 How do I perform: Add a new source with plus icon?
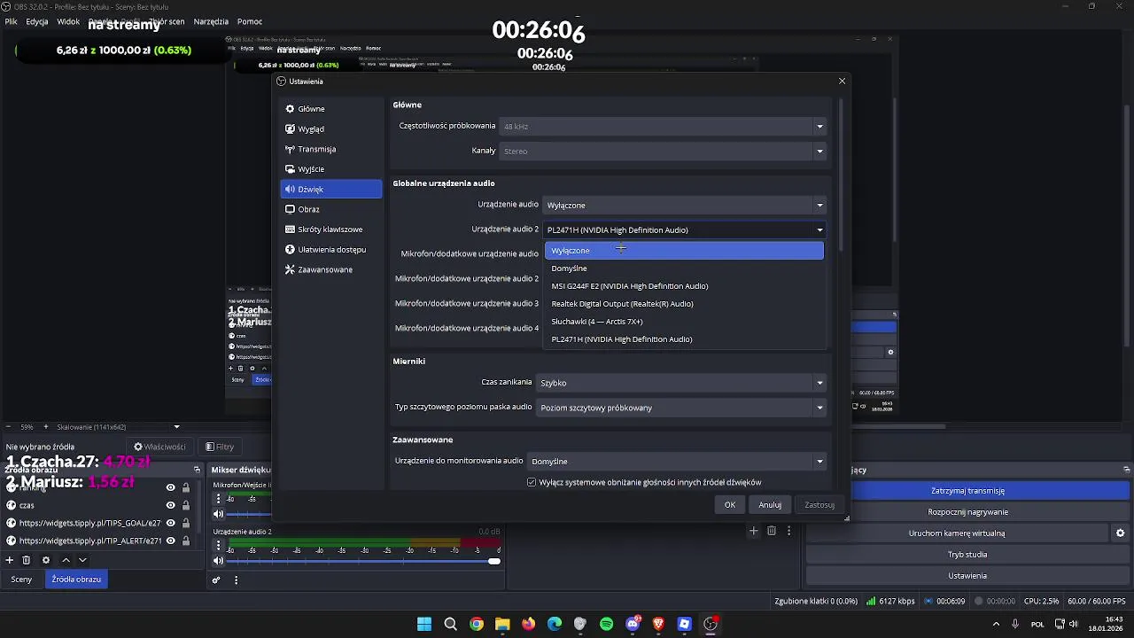point(10,560)
